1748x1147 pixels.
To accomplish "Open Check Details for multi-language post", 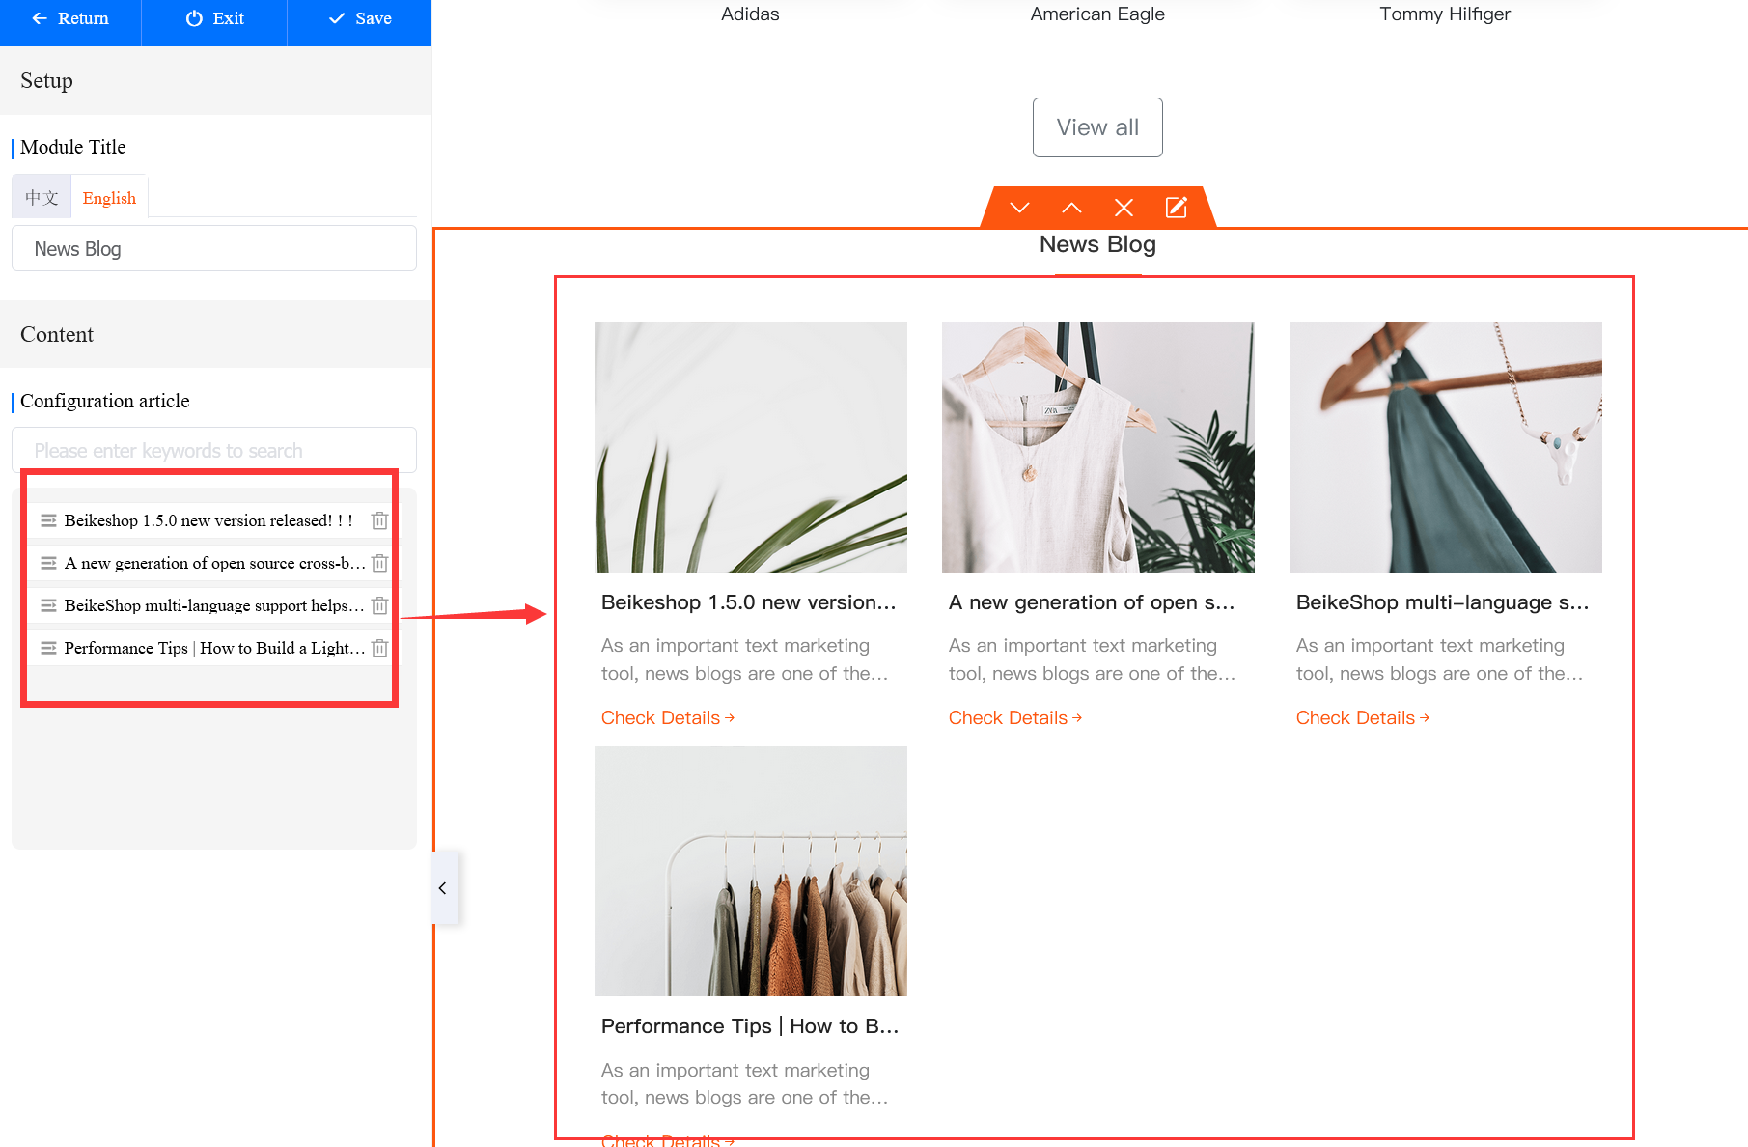I will (x=1363, y=718).
